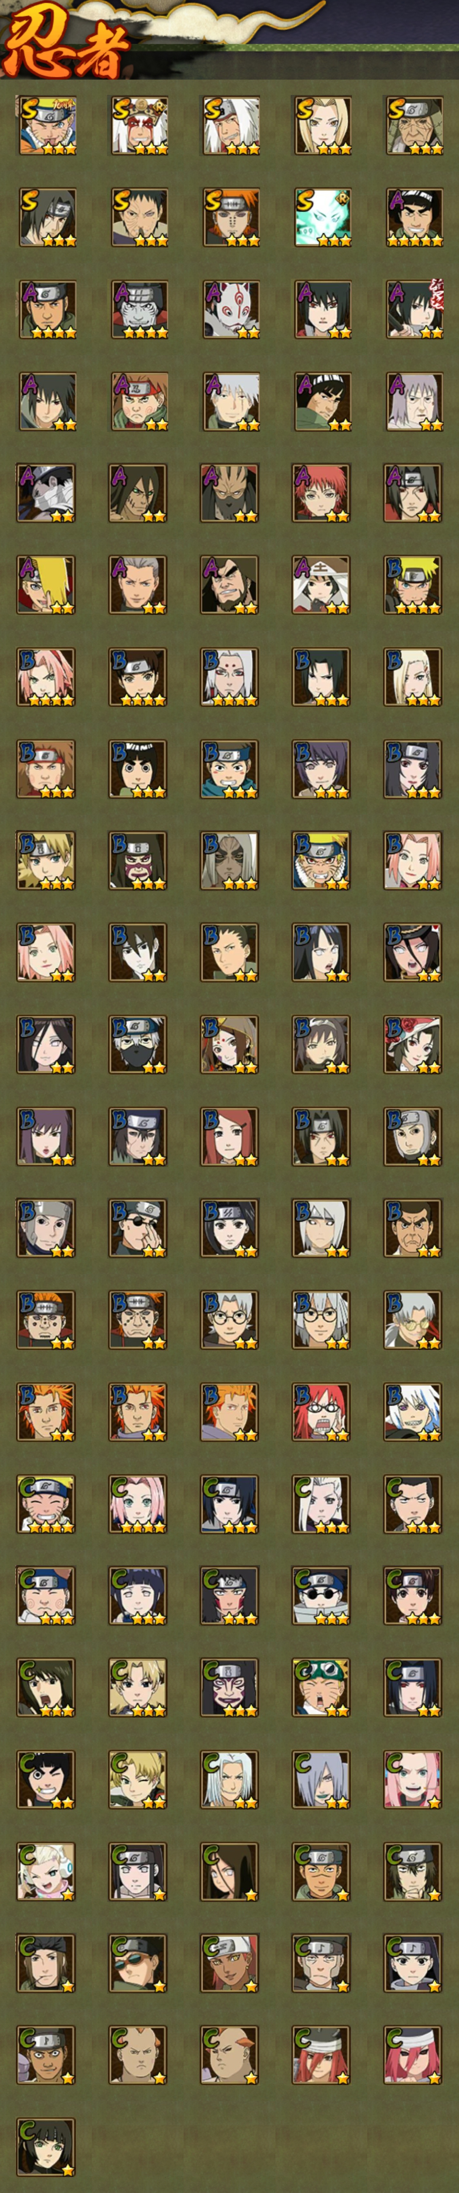Open the glowing cyan S-rank ninja card

321,217
